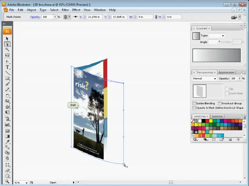Select the Rectangle tool
This screenshot has width=249, height=186.
click(x=7, y=78)
